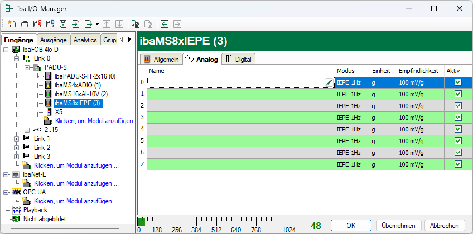Expand the Link 2 tree node
Screen dimensions: 473x234
click(x=17, y=148)
